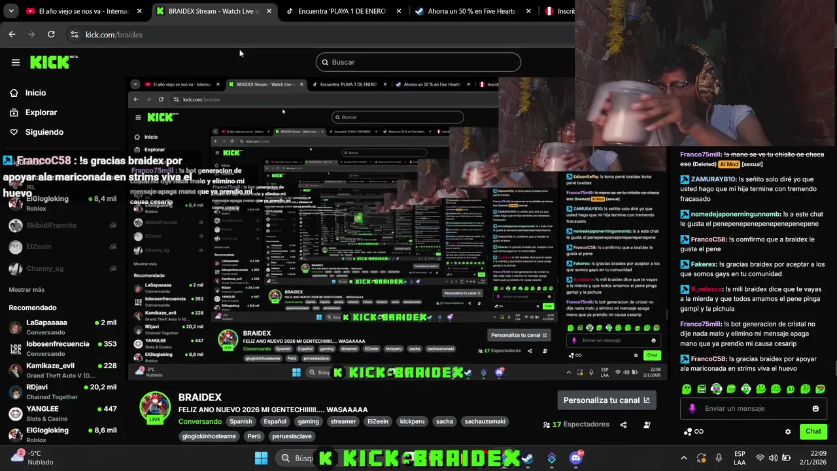Select the sachauzumaki tag
The height and width of the screenshot is (471, 837).
click(x=485, y=422)
